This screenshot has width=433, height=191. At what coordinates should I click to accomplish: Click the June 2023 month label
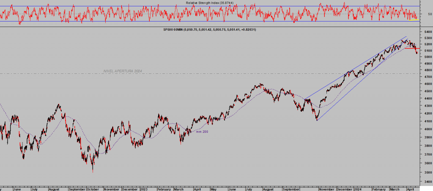click(x=233, y=189)
